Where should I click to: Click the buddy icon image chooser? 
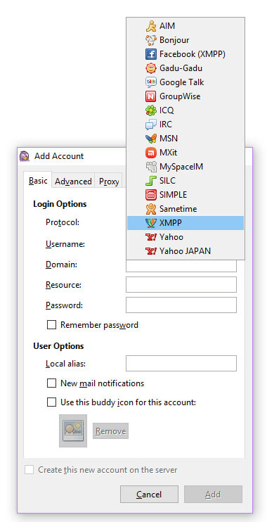pos(73,431)
